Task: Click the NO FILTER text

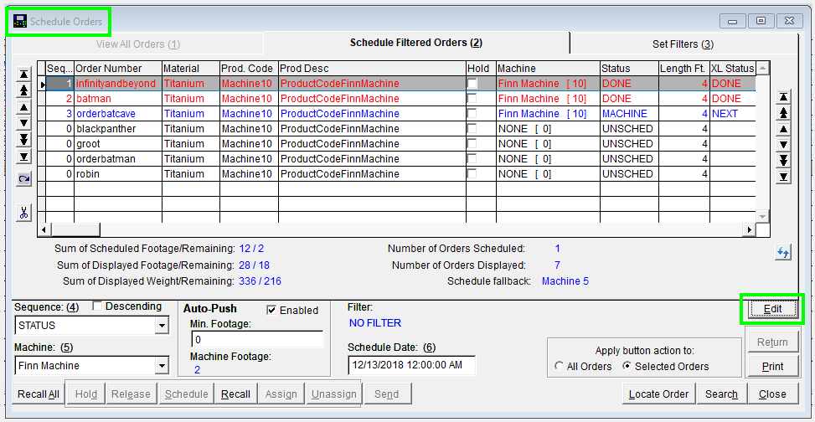Action: point(375,323)
